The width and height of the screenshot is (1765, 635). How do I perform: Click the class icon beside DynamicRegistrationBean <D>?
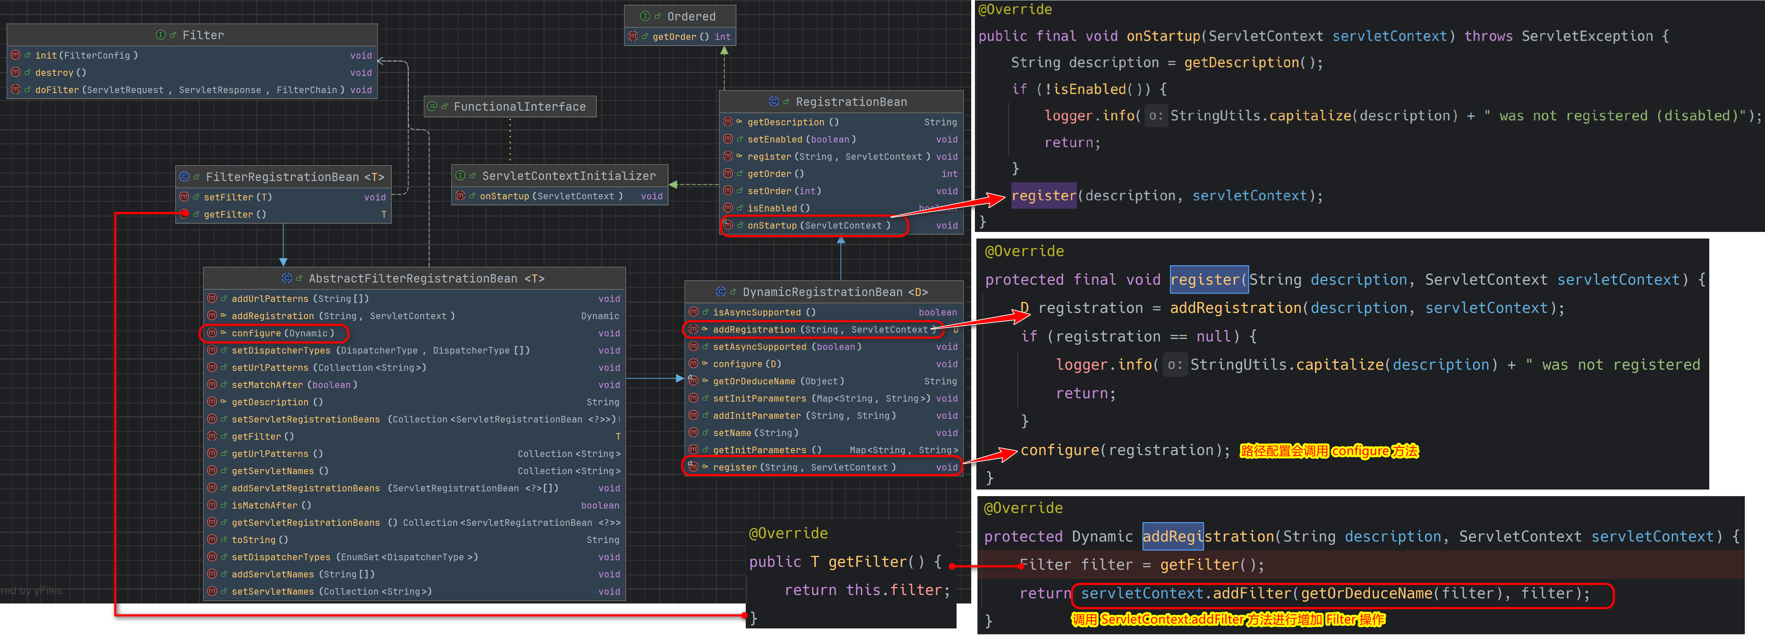tap(721, 292)
